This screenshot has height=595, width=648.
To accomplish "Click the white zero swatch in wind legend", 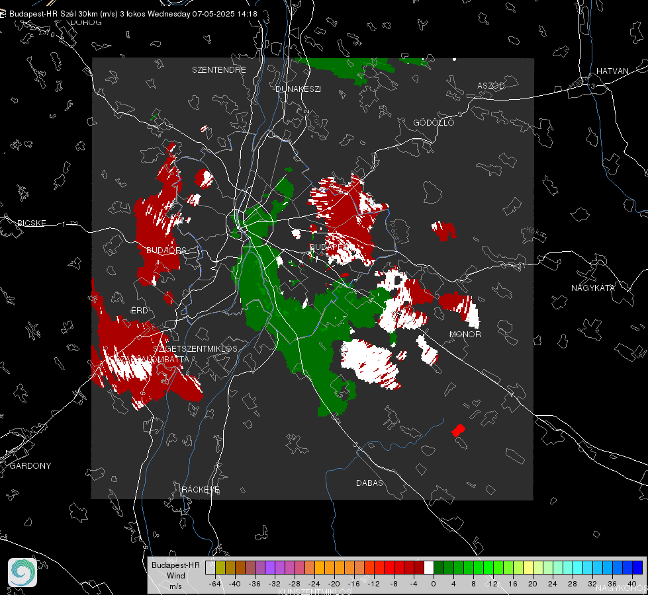I will (x=429, y=568).
